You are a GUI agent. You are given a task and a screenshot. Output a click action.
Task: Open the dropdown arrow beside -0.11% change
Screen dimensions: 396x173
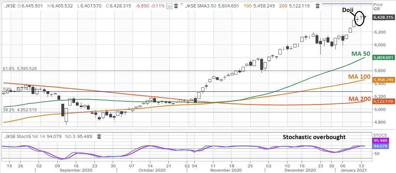coord(169,6)
